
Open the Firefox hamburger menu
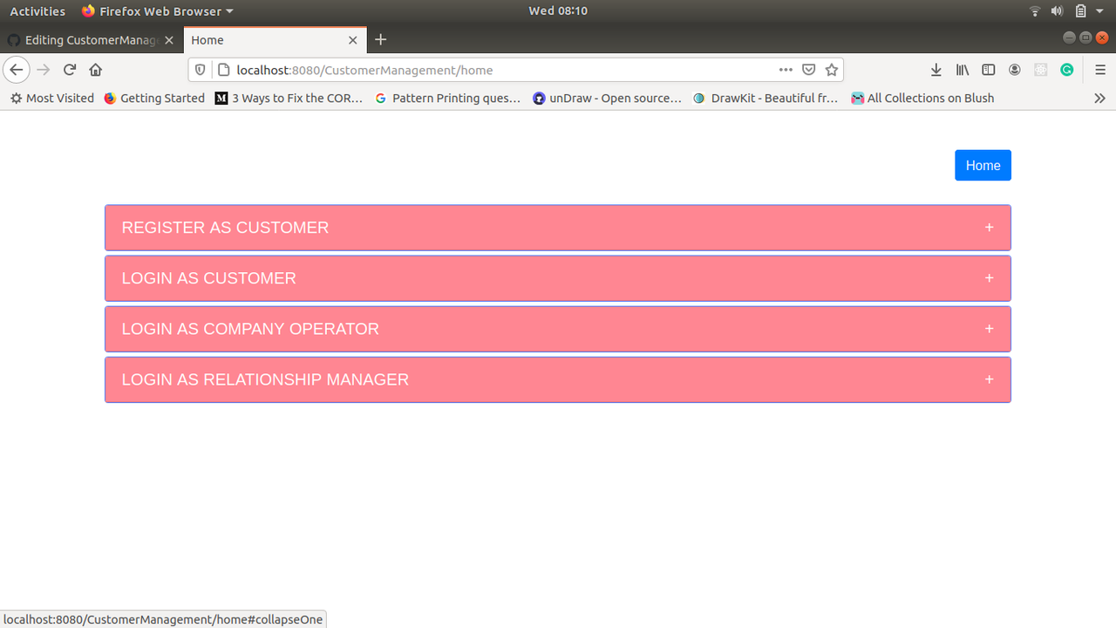[1099, 70]
